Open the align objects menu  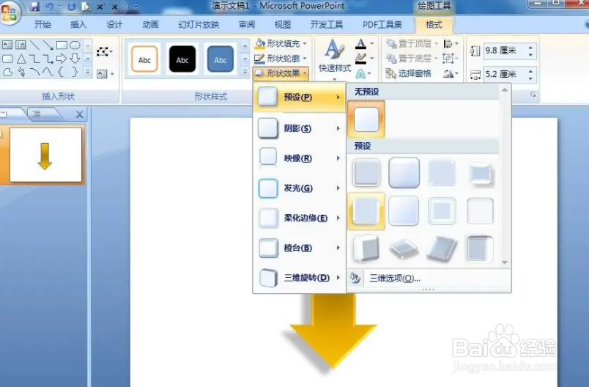tap(451, 44)
